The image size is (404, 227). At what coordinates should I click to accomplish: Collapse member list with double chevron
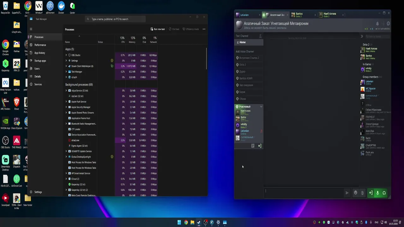pyautogui.click(x=362, y=36)
